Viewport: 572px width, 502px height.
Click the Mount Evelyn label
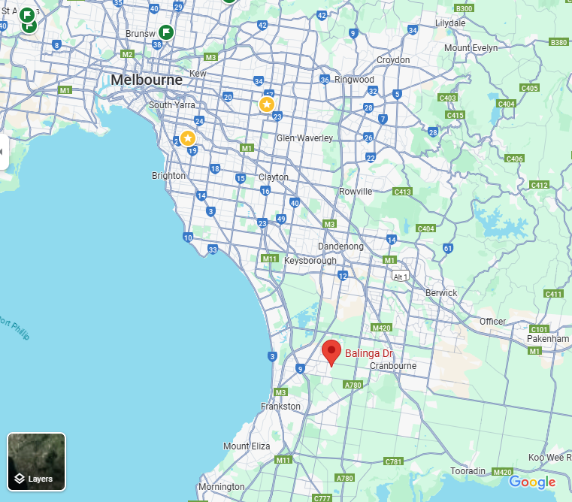pos(471,48)
